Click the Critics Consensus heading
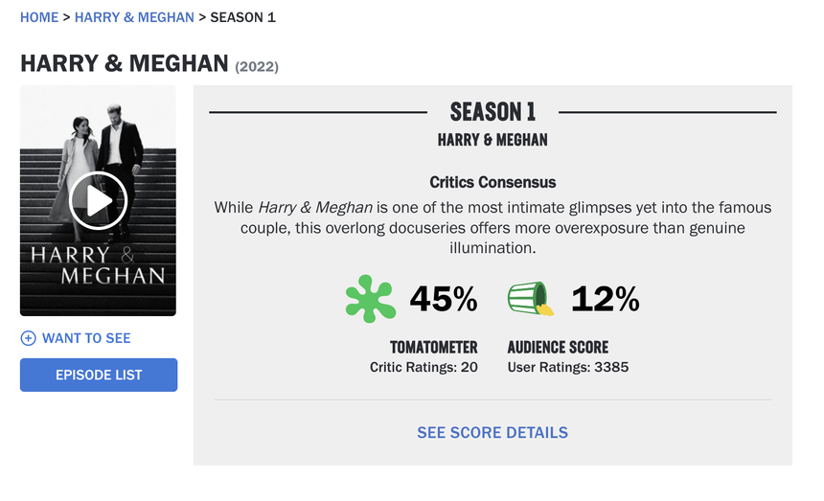This screenshot has width=824, height=501. (x=492, y=182)
